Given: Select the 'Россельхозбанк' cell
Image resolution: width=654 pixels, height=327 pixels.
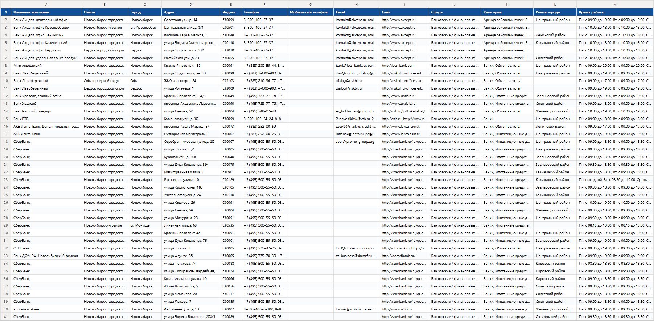Looking at the screenshot, I should tap(46, 309).
